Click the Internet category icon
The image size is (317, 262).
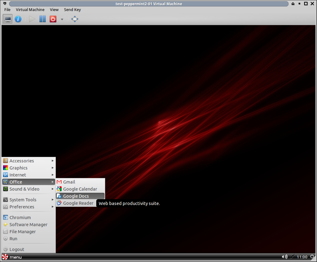coord(6,175)
